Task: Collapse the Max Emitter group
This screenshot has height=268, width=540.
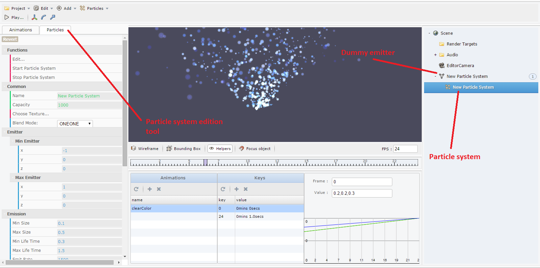Action: (x=66, y=177)
